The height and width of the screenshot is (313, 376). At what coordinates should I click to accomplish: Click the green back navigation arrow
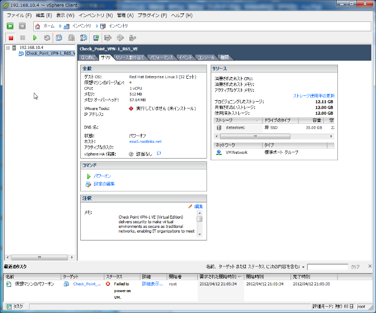[10, 26]
